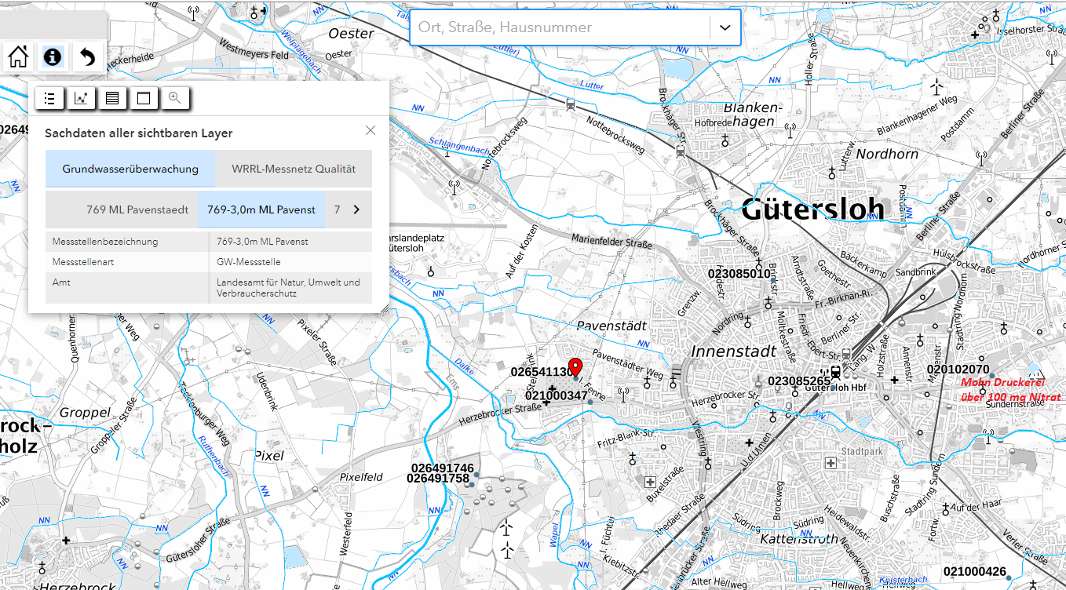Select the 769 ML Pavenstaedt tab
Image resolution: width=1066 pixels, height=590 pixels.
(x=137, y=209)
